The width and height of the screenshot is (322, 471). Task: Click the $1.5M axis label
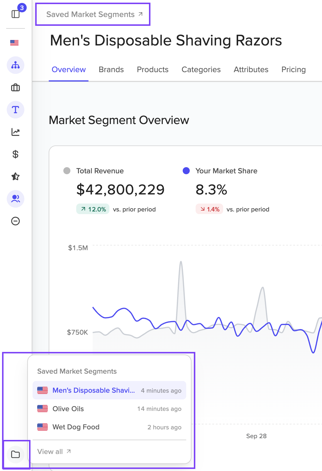point(78,248)
